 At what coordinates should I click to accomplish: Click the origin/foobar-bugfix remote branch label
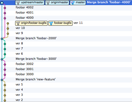[31, 23]
